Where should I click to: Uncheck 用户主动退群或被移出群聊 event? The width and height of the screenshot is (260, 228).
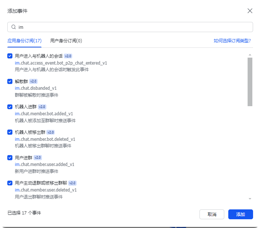click(10, 183)
